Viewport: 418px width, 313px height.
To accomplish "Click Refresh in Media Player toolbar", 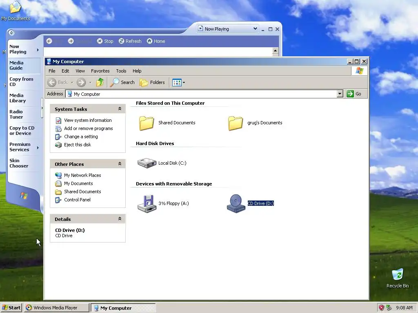I will pyautogui.click(x=130, y=41).
